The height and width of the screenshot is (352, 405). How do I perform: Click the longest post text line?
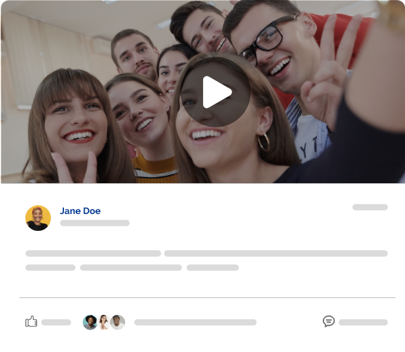[x=276, y=253]
